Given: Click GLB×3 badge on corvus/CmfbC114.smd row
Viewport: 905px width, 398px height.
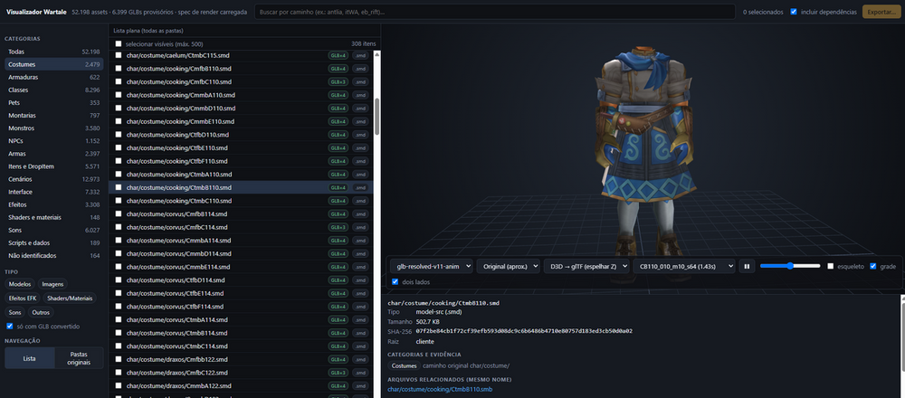Looking at the screenshot, I should tap(338, 227).
